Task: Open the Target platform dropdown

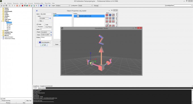Action: (x=63, y=6)
